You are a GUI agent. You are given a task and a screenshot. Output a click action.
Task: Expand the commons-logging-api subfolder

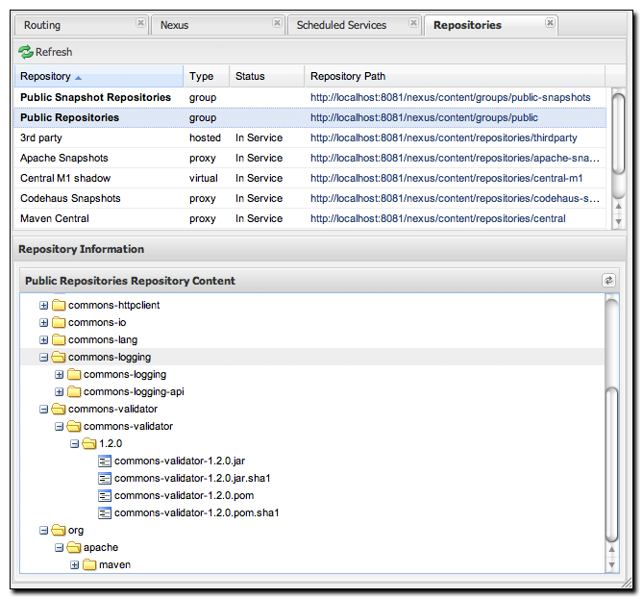[x=59, y=392]
